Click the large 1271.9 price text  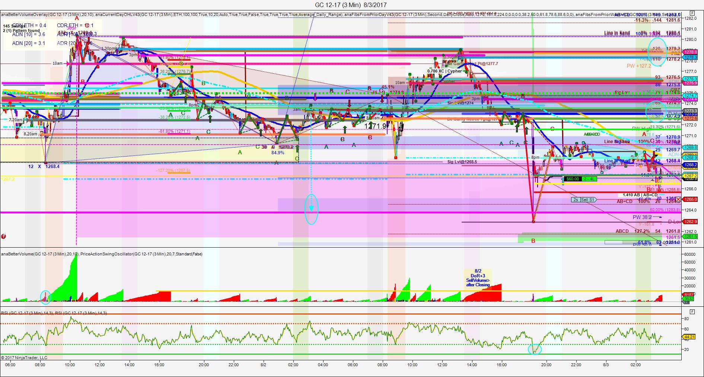tap(375, 126)
